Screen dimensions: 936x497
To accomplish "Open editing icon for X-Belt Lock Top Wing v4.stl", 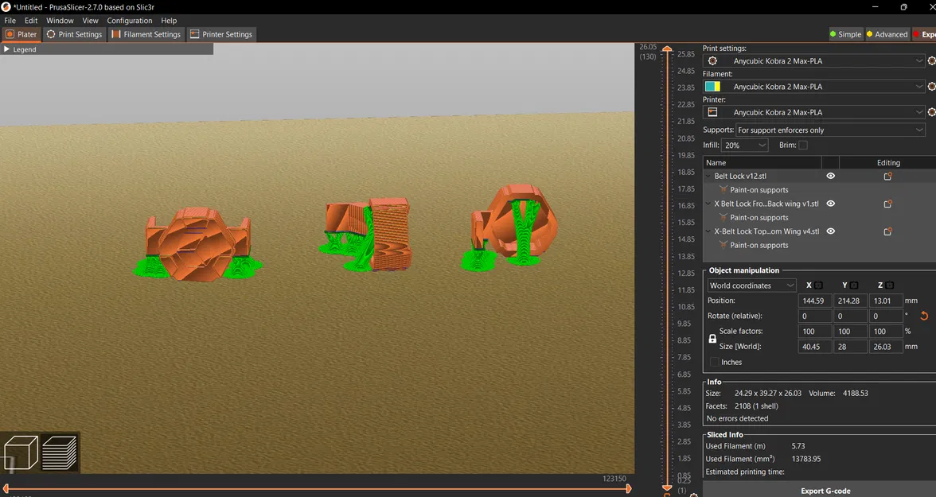I will (887, 231).
